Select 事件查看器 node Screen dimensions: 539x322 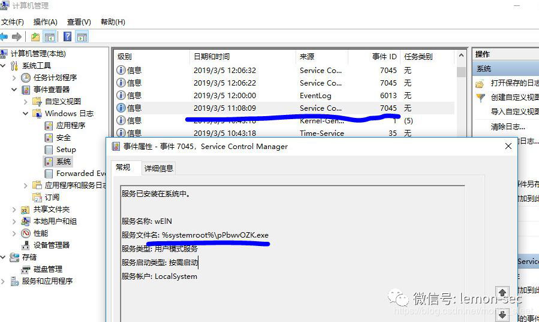[52, 90]
